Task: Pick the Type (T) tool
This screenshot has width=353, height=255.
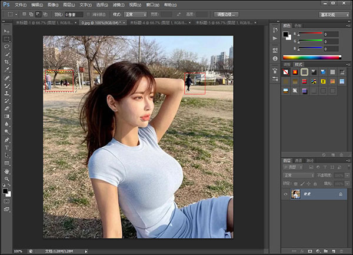Action: click(7, 148)
